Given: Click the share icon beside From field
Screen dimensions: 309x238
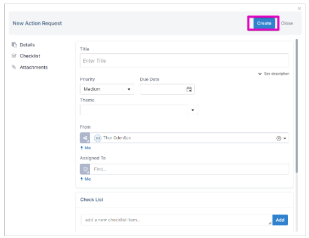Looking at the screenshot, I should pos(85,138).
